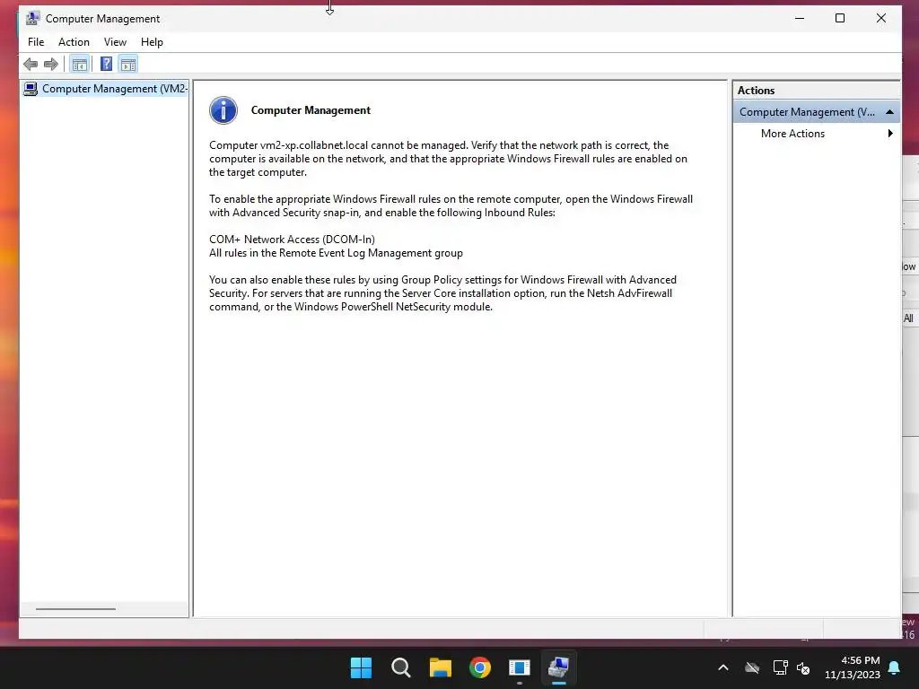Click the horizontal scrollbar in console tree
Screen dimensions: 919x689
click(75, 609)
